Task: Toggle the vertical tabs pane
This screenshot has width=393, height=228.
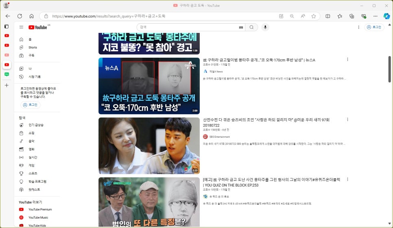Action: [x=7, y=26]
